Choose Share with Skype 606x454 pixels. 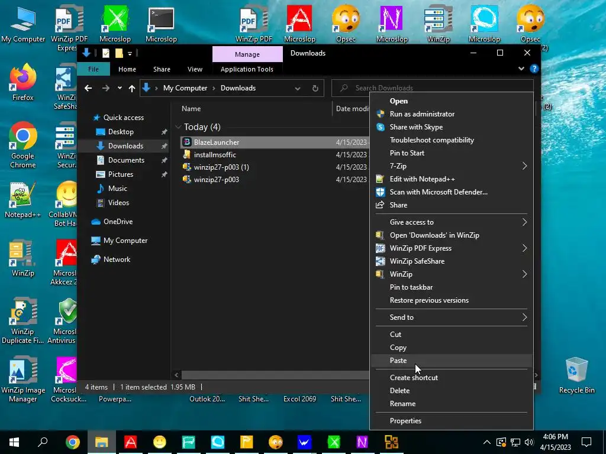451,127
